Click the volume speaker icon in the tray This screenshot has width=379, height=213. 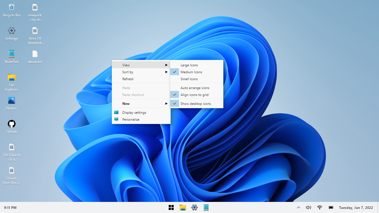coord(308,207)
